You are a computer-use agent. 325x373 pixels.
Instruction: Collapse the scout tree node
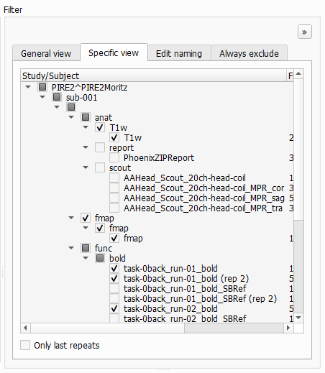coord(86,167)
